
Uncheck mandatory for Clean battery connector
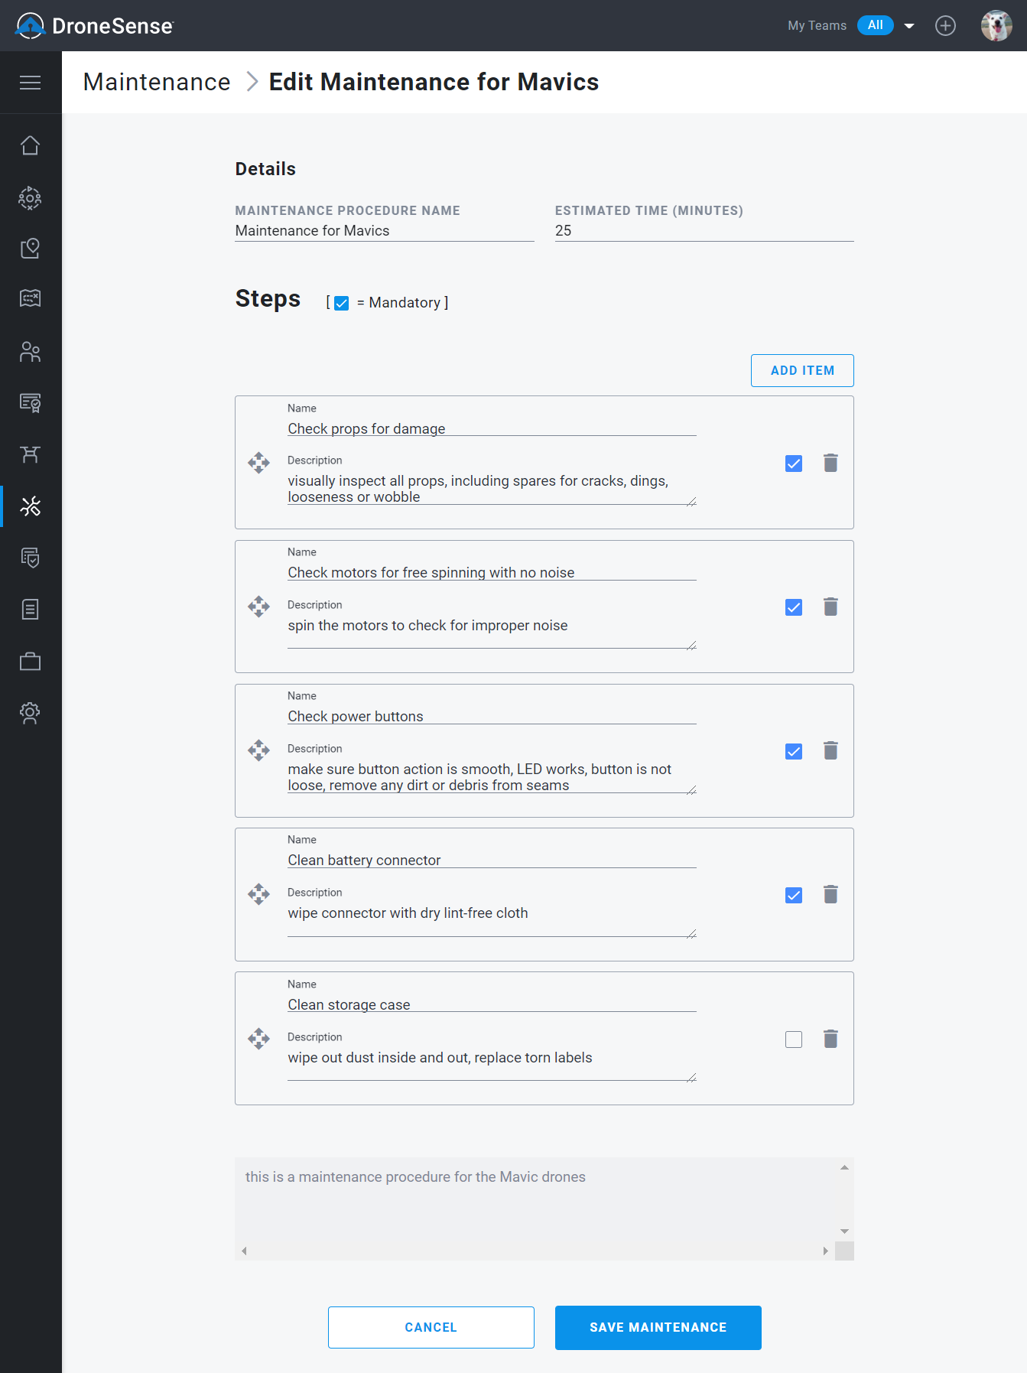[x=794, y=895]
